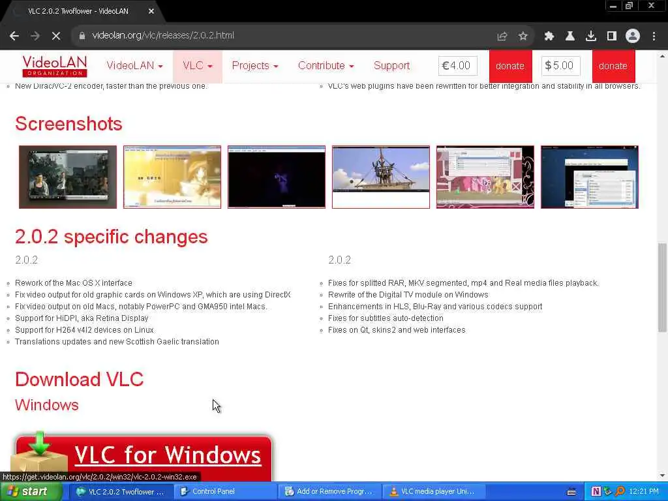The image size is (668, 501).
Task: Open the profile avatar icon
Action: click(x=633, y=37)
